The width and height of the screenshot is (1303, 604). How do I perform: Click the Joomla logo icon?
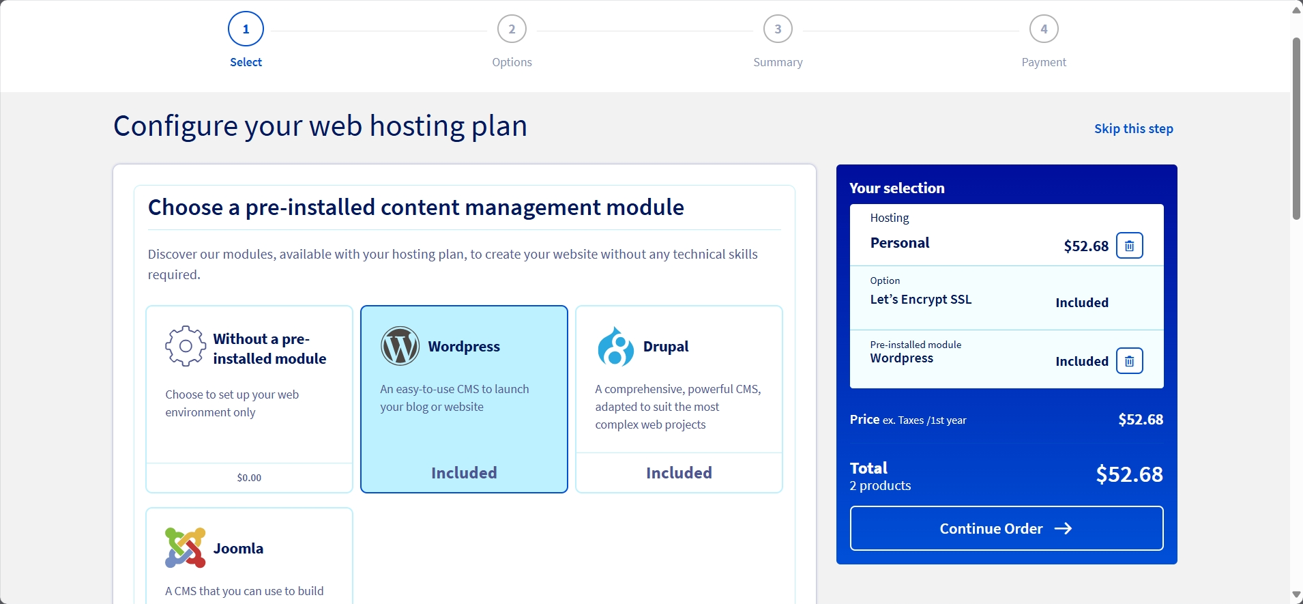(185, 548)
